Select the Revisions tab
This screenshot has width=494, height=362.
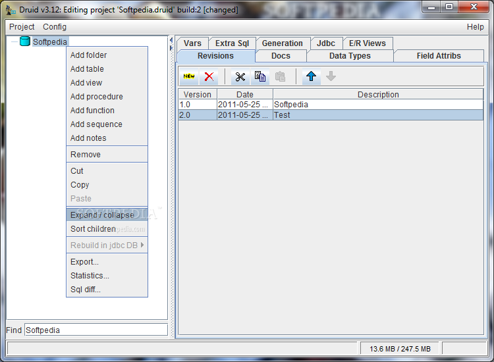[216, 56]
